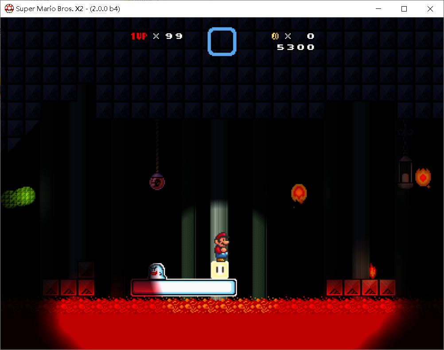Click the white and red moving platform
This screenshot has width=444, height=350.
click(x=184, y=288)
